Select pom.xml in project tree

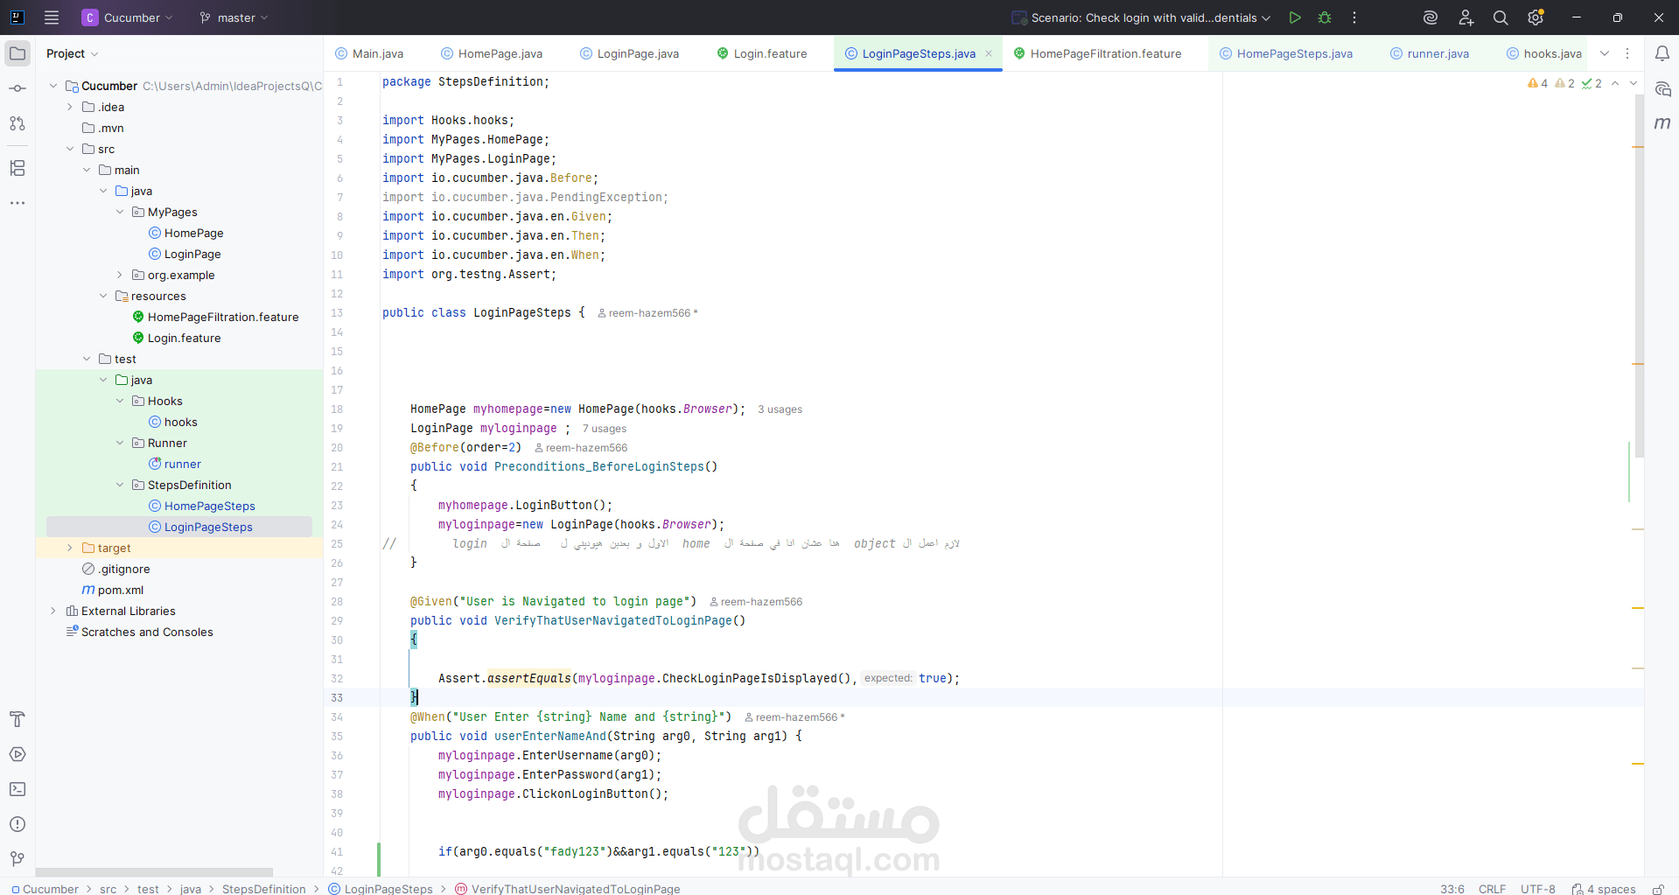coord(121,590)
